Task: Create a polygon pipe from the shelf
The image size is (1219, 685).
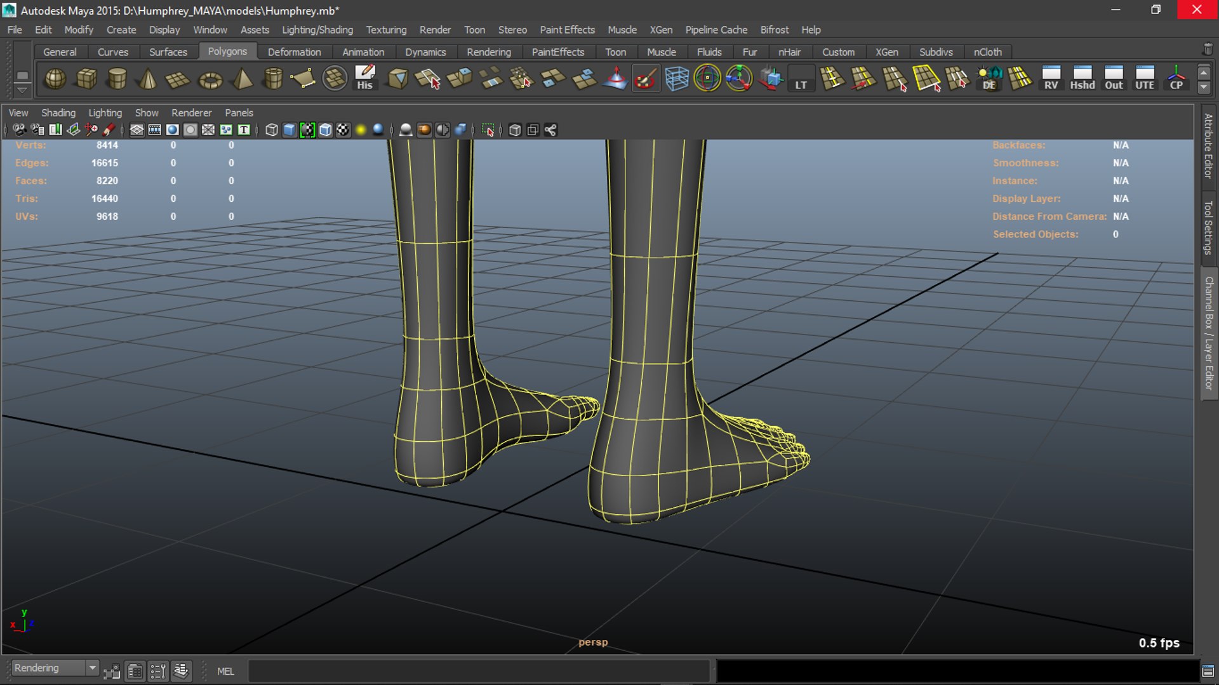Action: point(273,79)
